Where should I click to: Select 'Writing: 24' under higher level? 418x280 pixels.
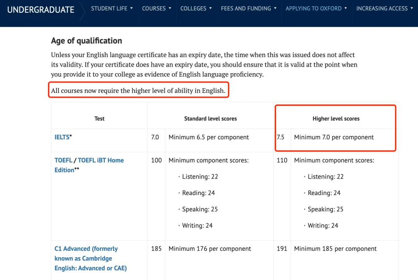[323, 226]
